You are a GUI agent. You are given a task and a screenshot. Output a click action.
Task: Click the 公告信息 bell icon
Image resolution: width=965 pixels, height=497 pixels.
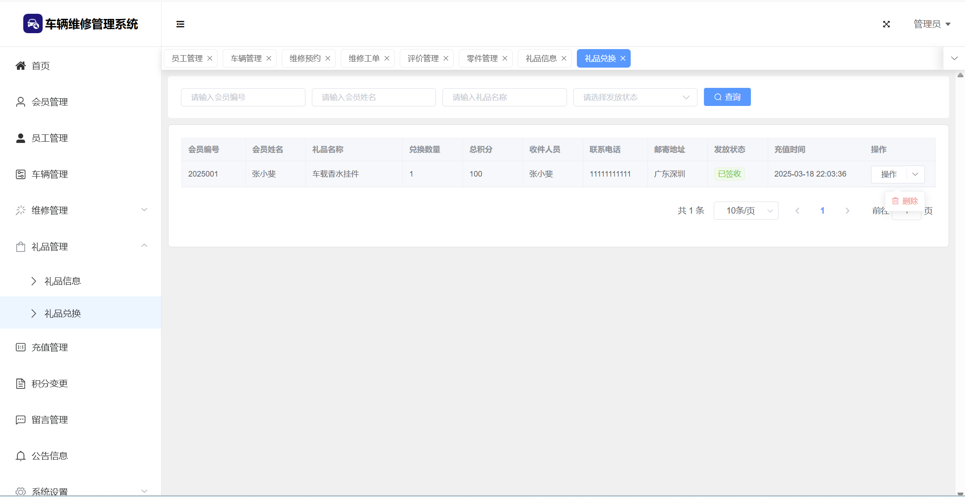20,456
